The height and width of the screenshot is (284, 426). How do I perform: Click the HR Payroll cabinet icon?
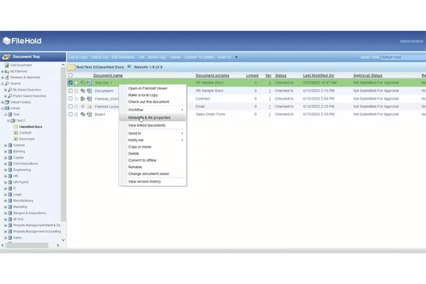10,182
